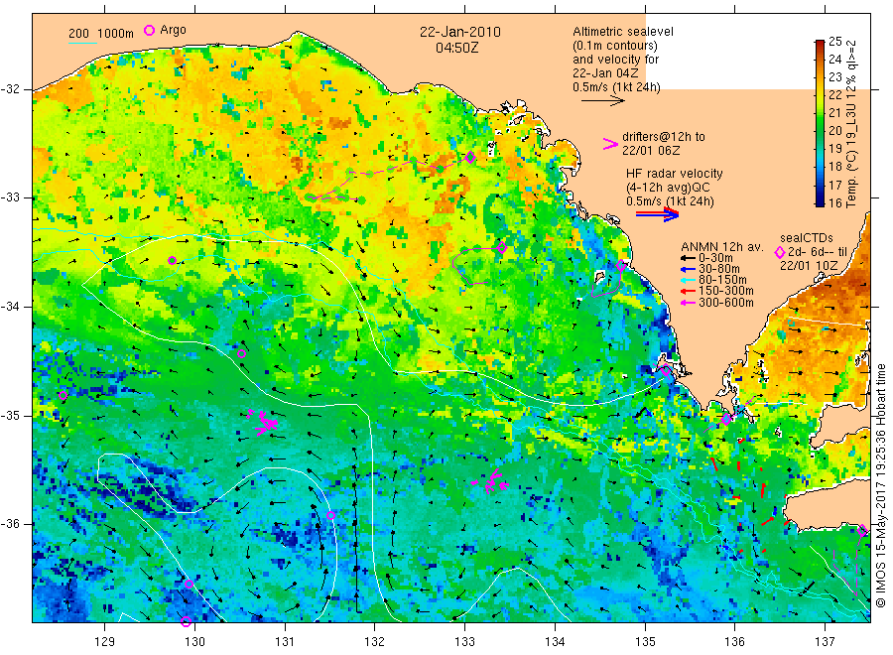Click the 135 longitude axis label

(645, 642)
